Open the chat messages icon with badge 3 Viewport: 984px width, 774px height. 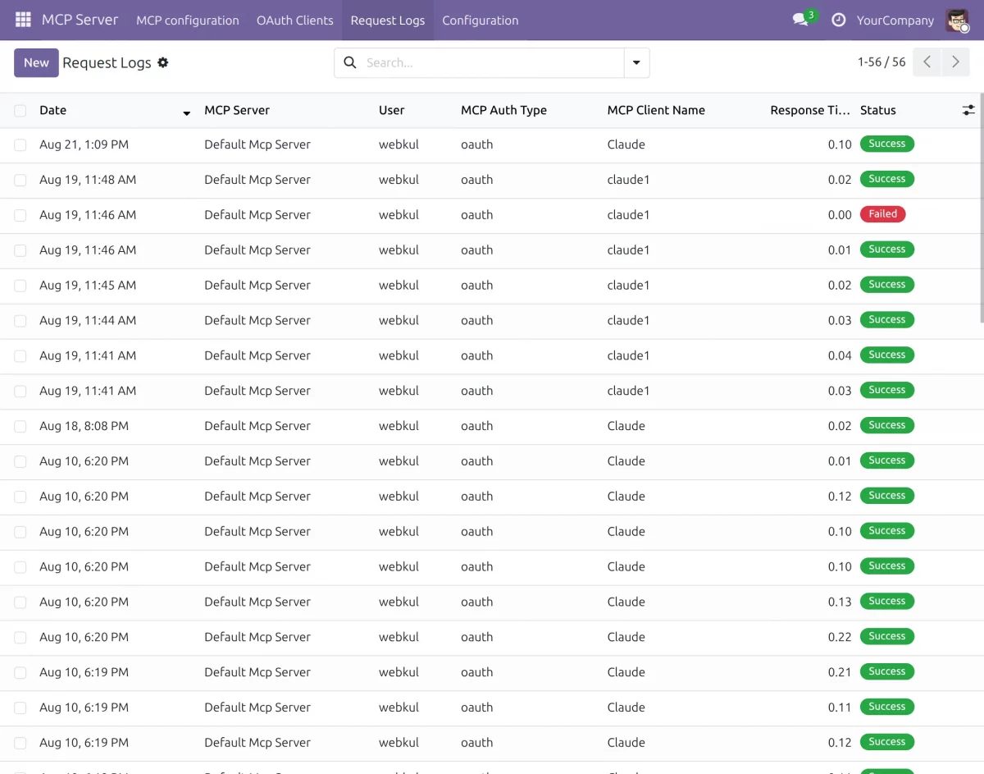click(804, 19)
